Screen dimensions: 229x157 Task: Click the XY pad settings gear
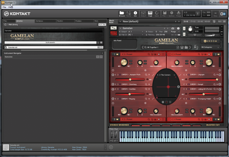point(163,102)
